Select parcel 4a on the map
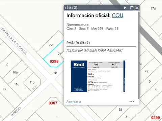The height and width of the screenshot is (121, 162). (146, 71)
